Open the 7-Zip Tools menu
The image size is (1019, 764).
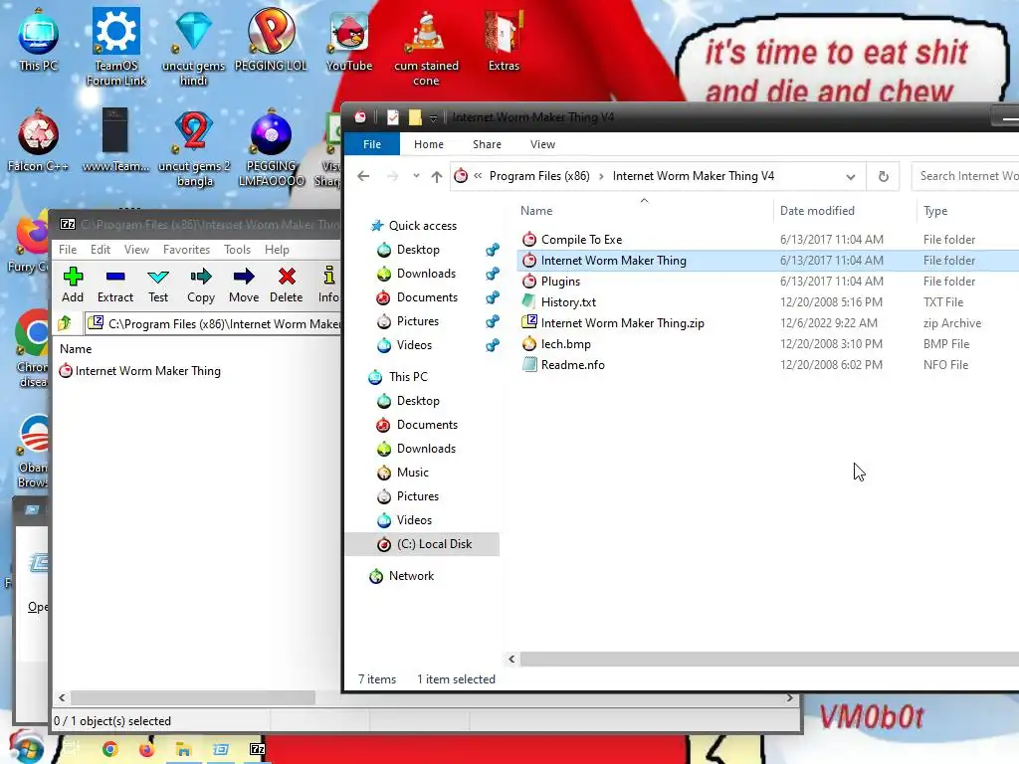[x=237, y=250]
